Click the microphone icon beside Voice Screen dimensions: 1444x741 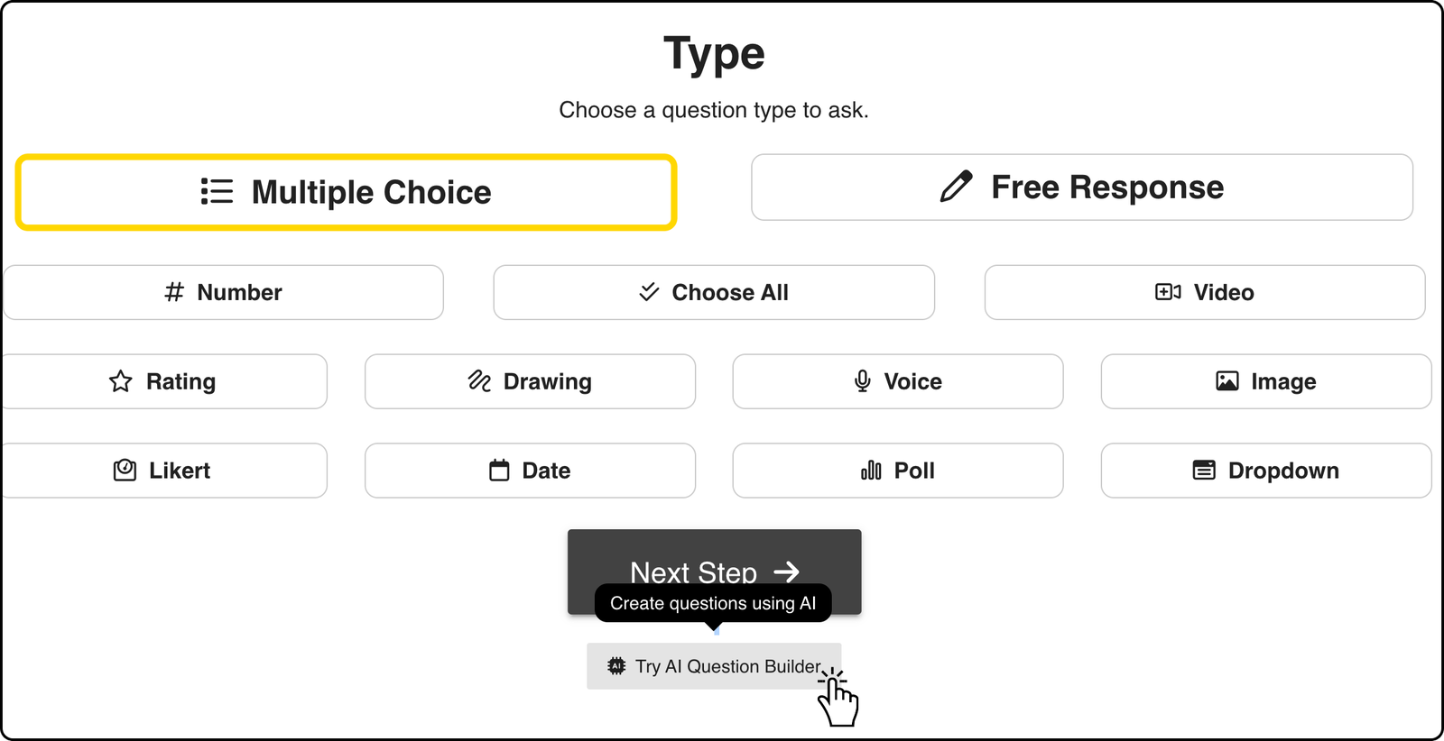point(863,381)
